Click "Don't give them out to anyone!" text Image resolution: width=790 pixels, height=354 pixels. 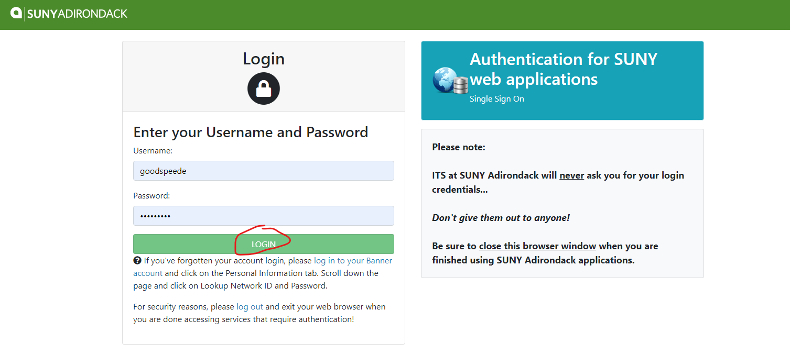(501, 218)
